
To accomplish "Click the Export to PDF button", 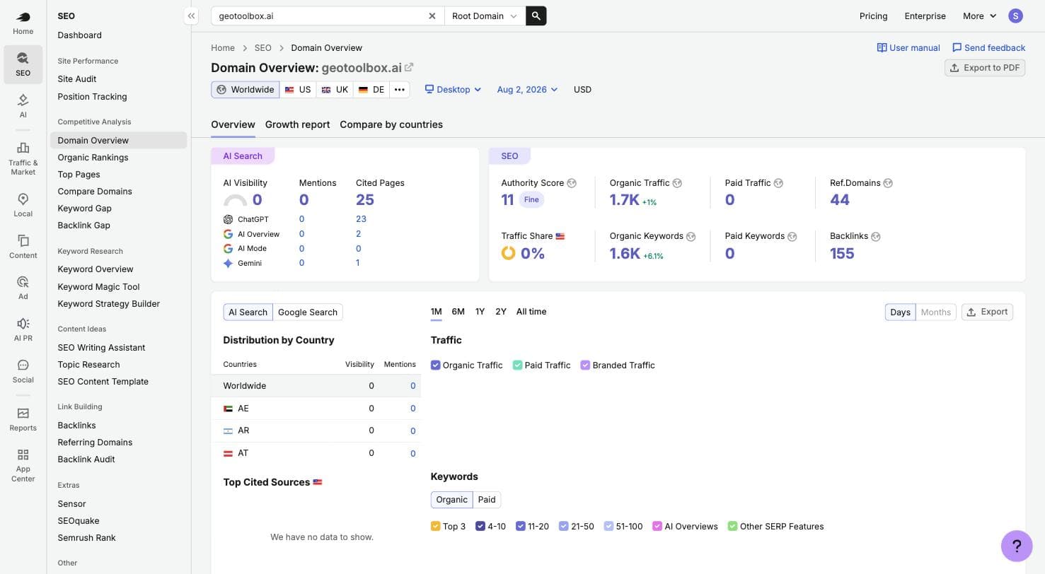I will point(985,68).
